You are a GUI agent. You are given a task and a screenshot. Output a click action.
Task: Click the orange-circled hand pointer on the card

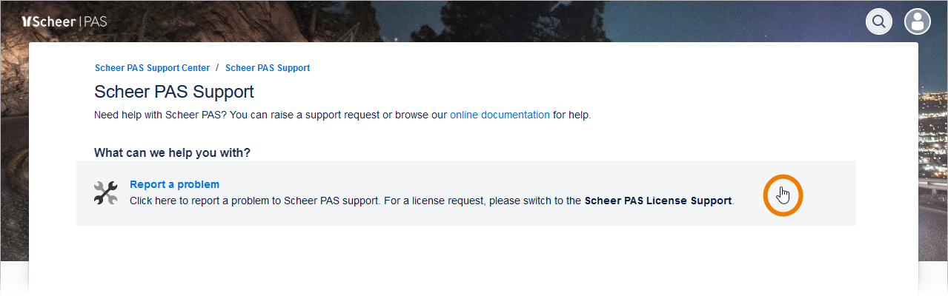pos(783,195)
